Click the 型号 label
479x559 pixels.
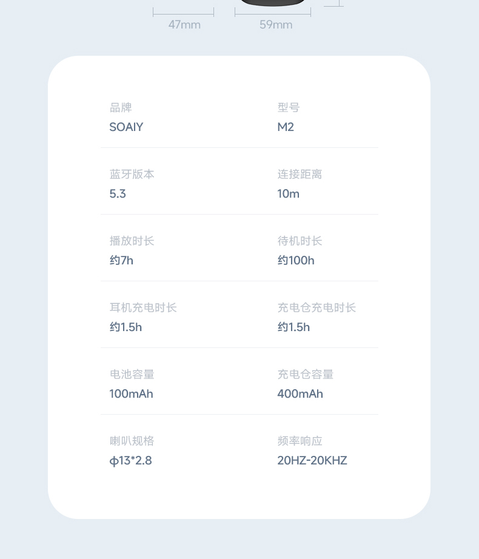(x=289, y=107)
